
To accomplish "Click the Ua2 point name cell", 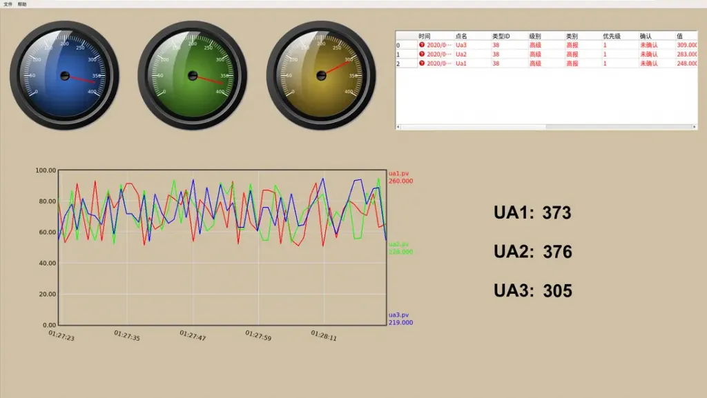I will [x=472, y=54].
